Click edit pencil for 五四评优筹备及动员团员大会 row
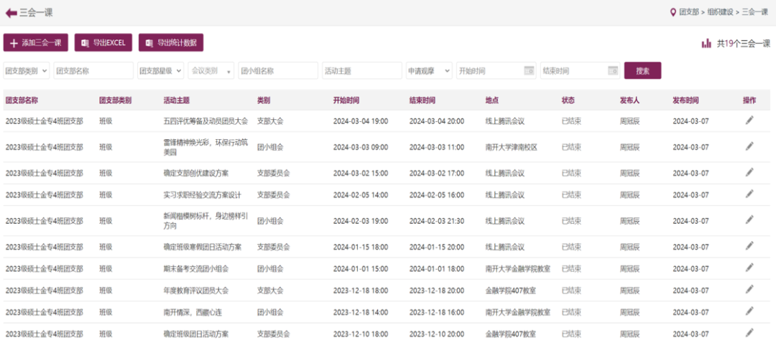 tap(749, 121)
